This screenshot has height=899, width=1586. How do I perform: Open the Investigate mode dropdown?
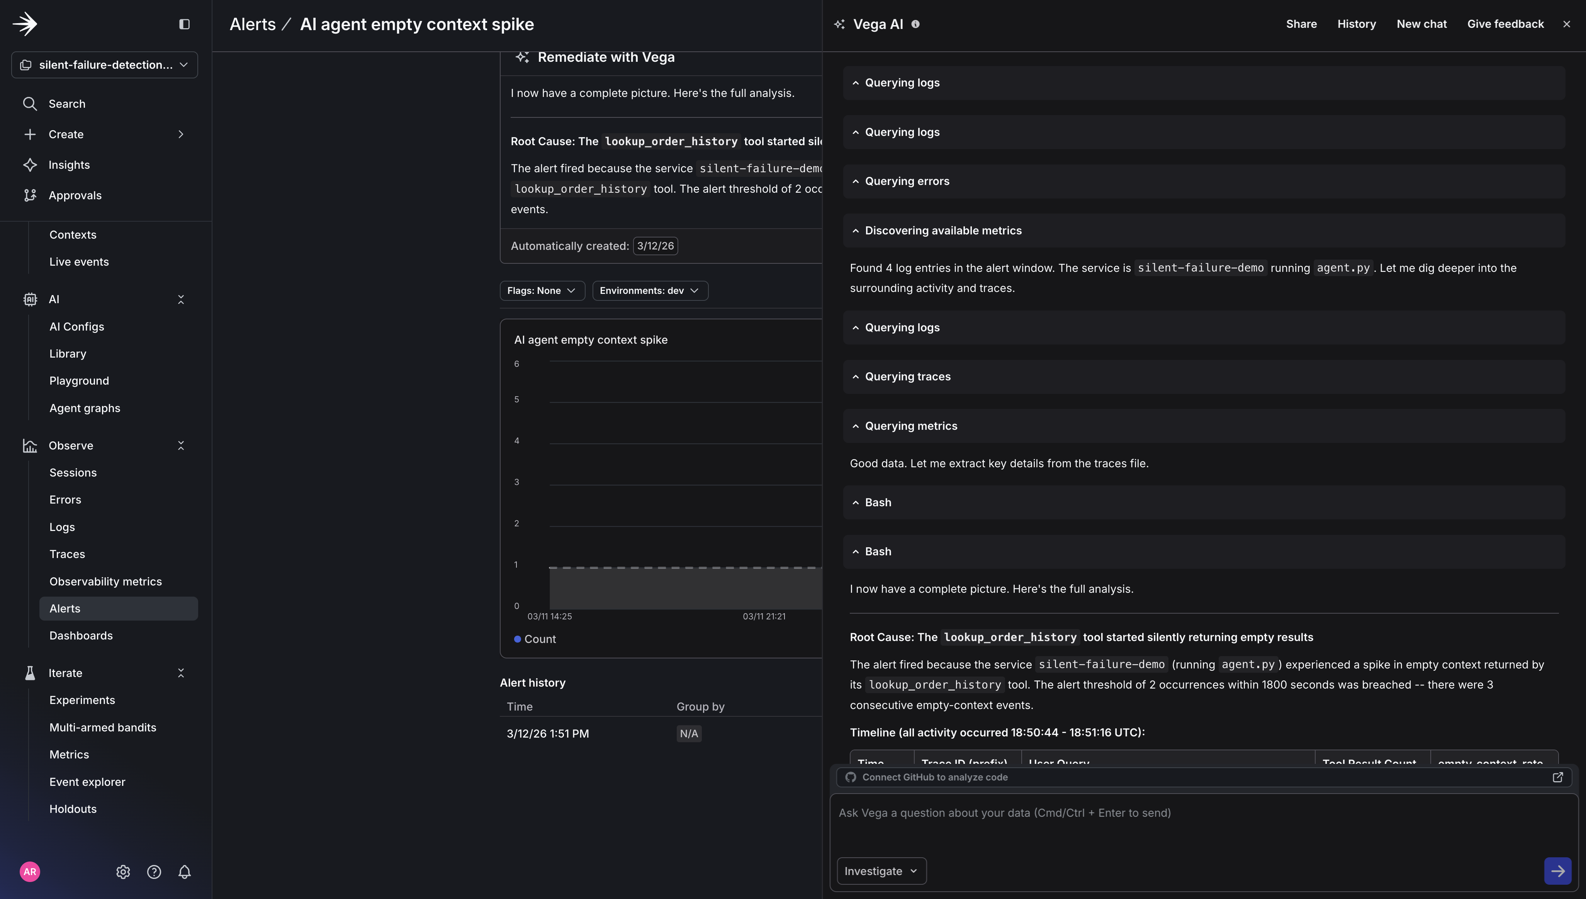(x=881, y=870)
